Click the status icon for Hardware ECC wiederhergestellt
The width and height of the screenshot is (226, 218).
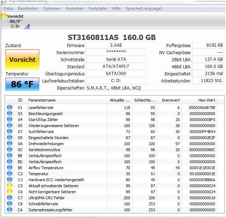tap(10, 180)
